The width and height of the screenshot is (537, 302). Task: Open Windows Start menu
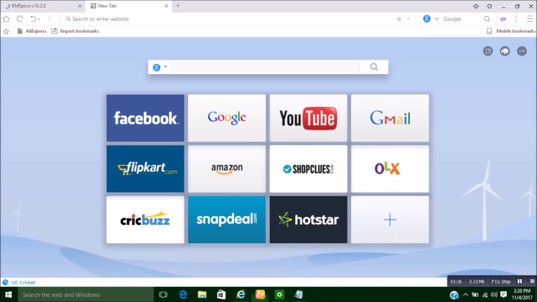click(8, 295)
